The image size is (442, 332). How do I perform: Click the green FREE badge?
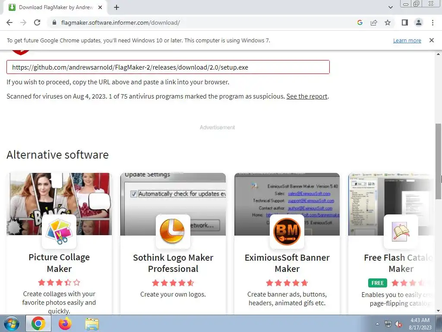377,283
